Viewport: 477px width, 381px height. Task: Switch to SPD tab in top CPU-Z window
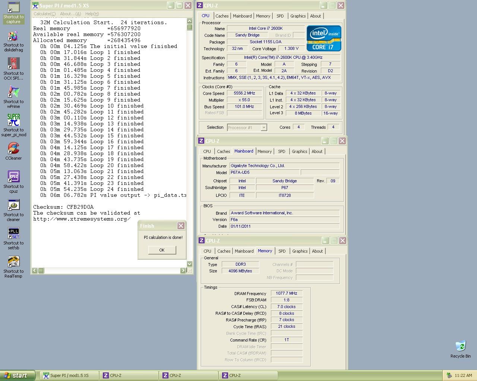point(280,16)
